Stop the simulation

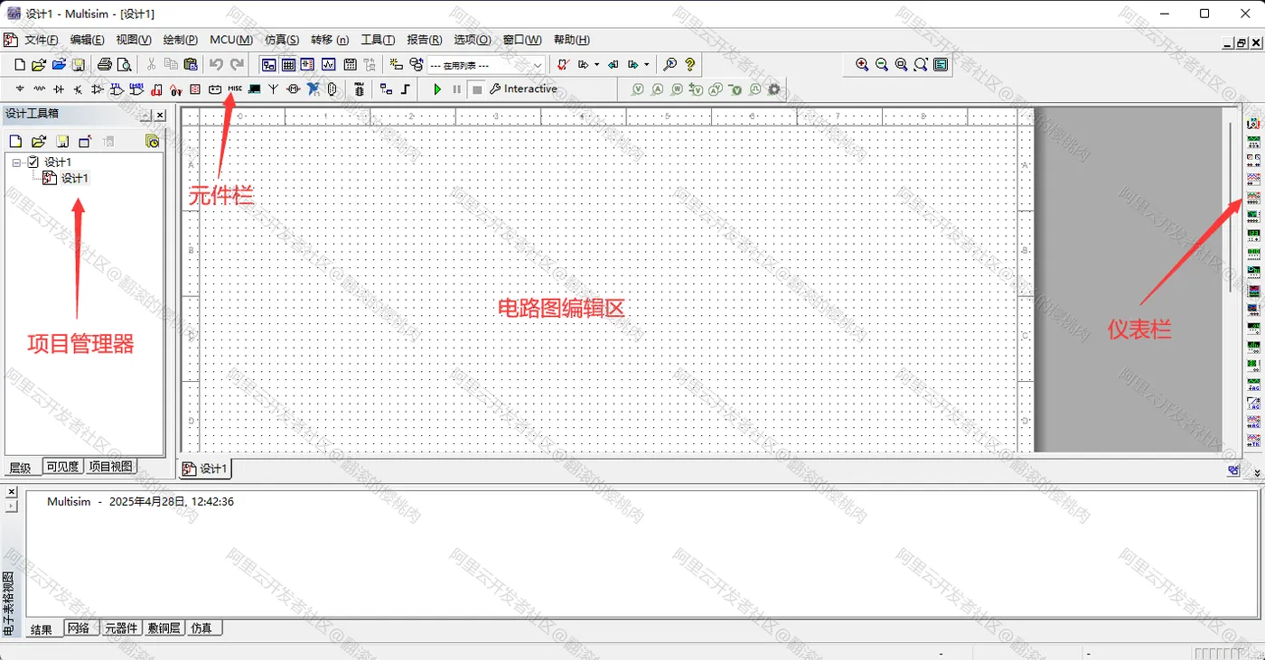pyautogui.click(x=477, y=89)
